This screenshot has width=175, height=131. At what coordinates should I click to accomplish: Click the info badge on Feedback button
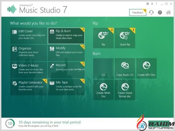(145, 10)
